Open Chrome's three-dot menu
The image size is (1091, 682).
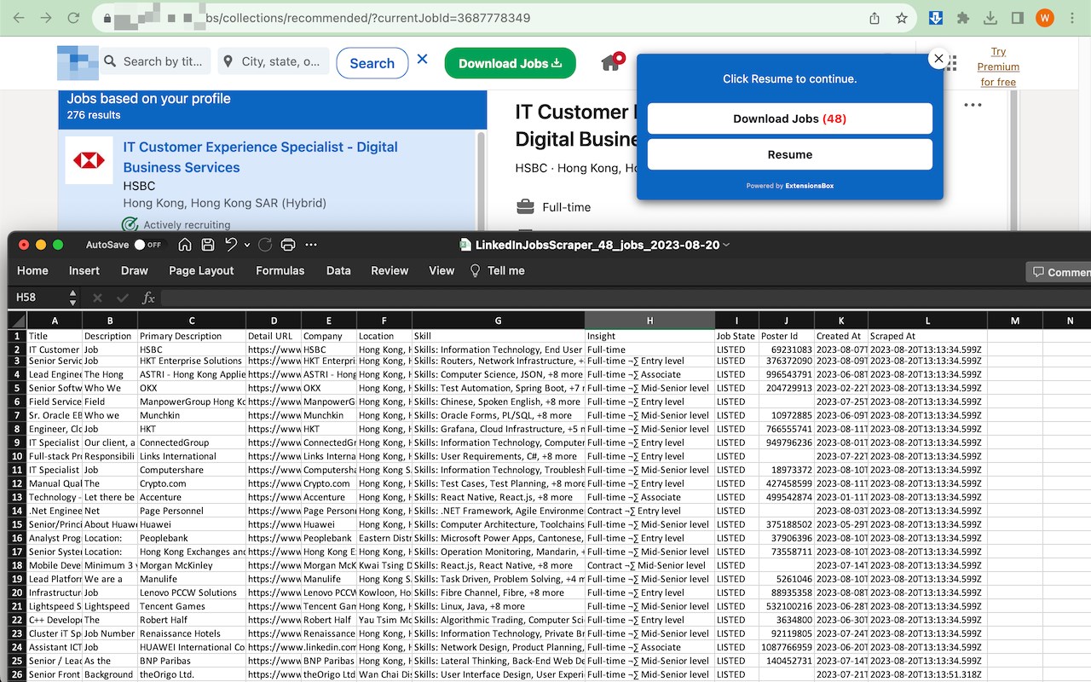1073,18
